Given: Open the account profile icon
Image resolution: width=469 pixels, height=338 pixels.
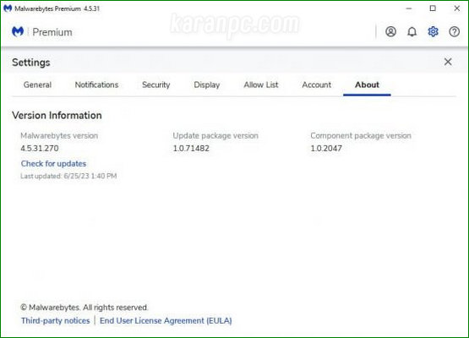Looking at the screenshot, I should tap(390, 31).
